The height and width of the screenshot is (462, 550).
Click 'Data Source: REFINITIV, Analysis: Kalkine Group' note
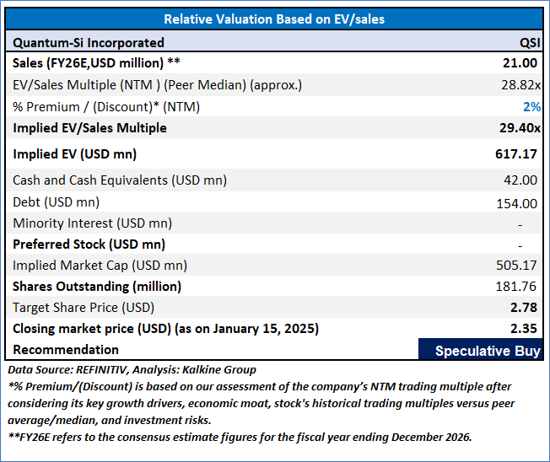point(132,370)
